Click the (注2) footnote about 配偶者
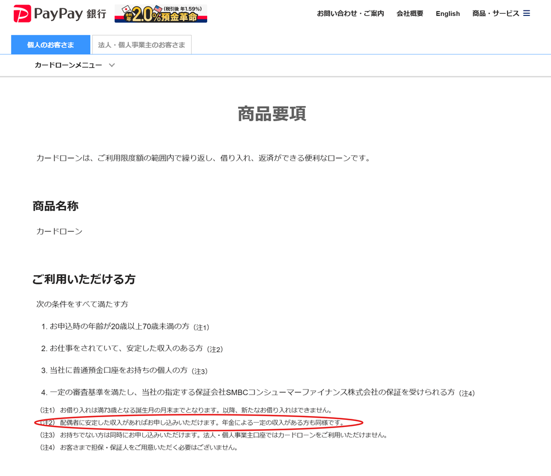Image resolution: width=551 pixels, height=476 pixels. 192,423
